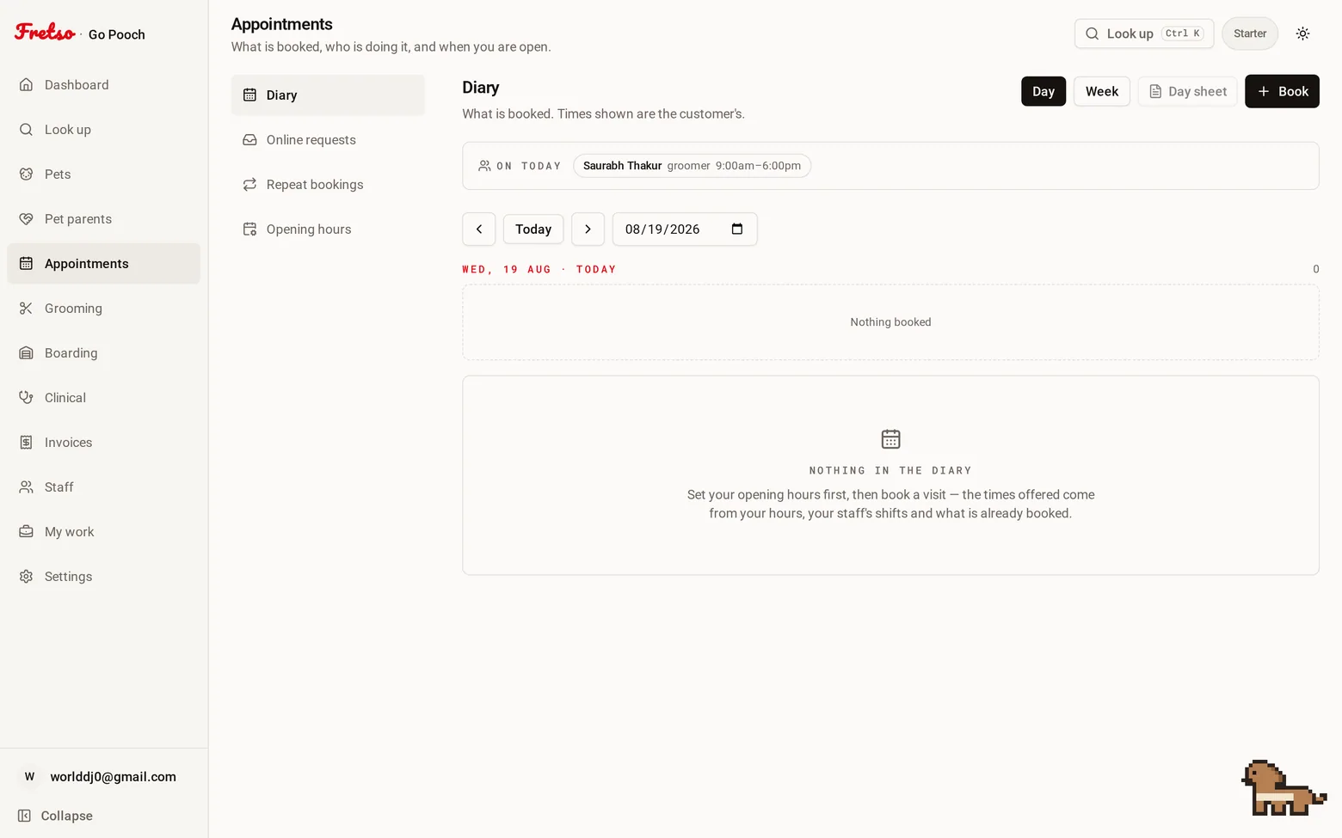1342x838 pixels.
Task: Switch diary to Day view
Action: click(1043, 92)
